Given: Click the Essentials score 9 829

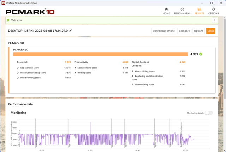Looking at the screenshot, I should point(68,62).
